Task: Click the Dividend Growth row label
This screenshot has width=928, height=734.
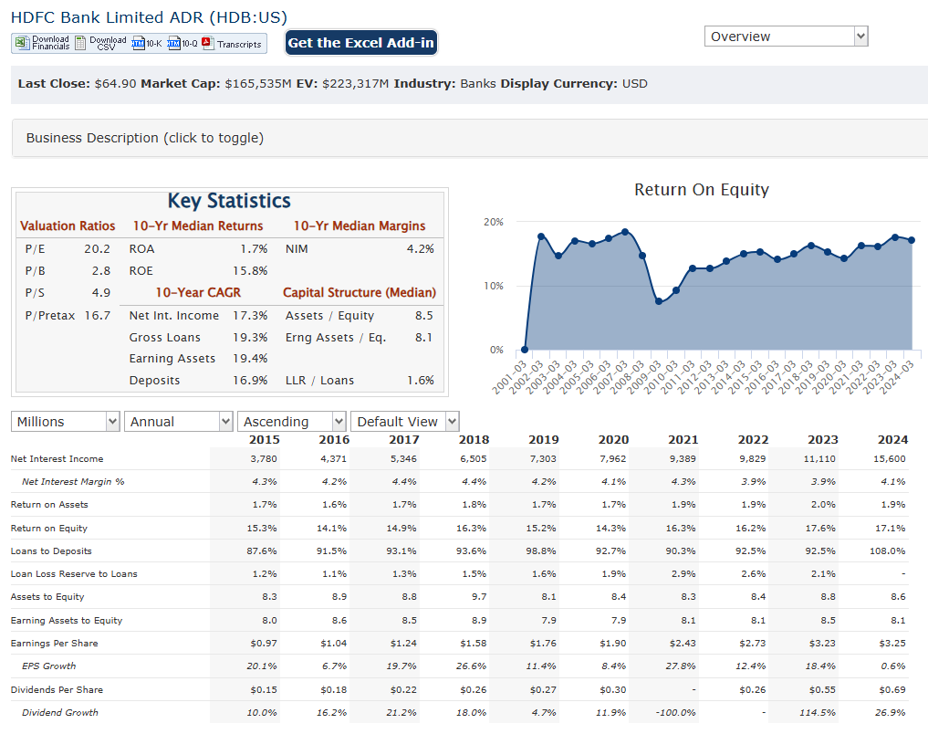Action: (x=60, y=713)
